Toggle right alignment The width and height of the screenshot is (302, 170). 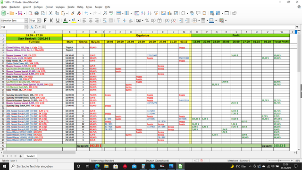97,20
